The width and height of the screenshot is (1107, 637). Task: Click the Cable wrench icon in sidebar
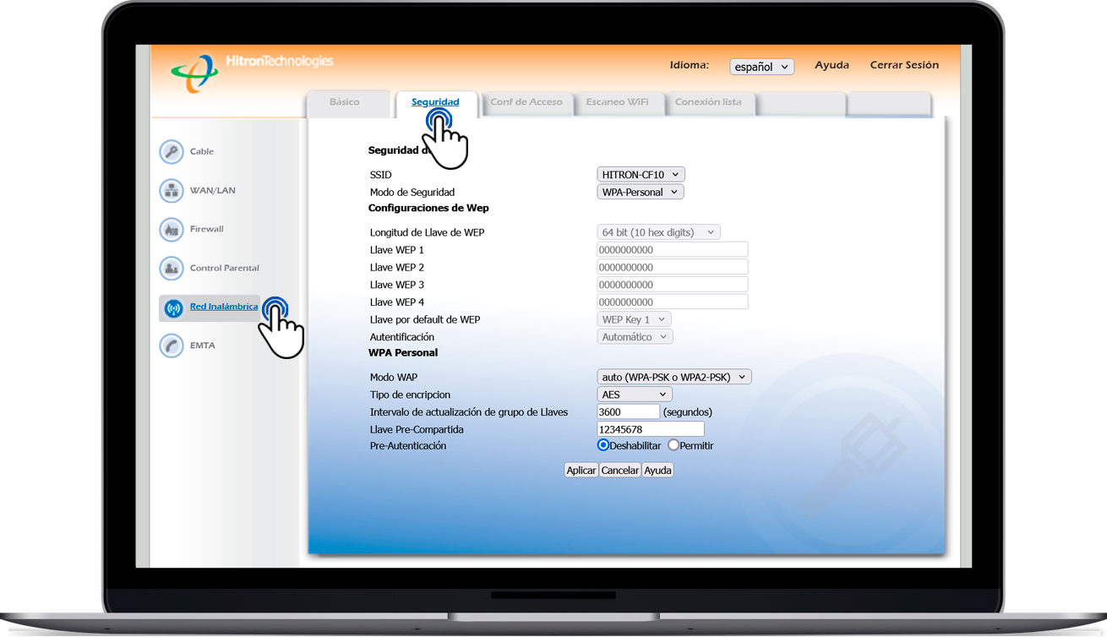172,151
